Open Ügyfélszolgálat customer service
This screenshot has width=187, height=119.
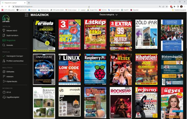pyautogui.click(x=13, y=97)
